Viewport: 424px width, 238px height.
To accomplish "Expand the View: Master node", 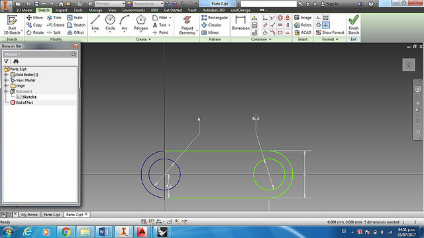I will click(6, 80).
